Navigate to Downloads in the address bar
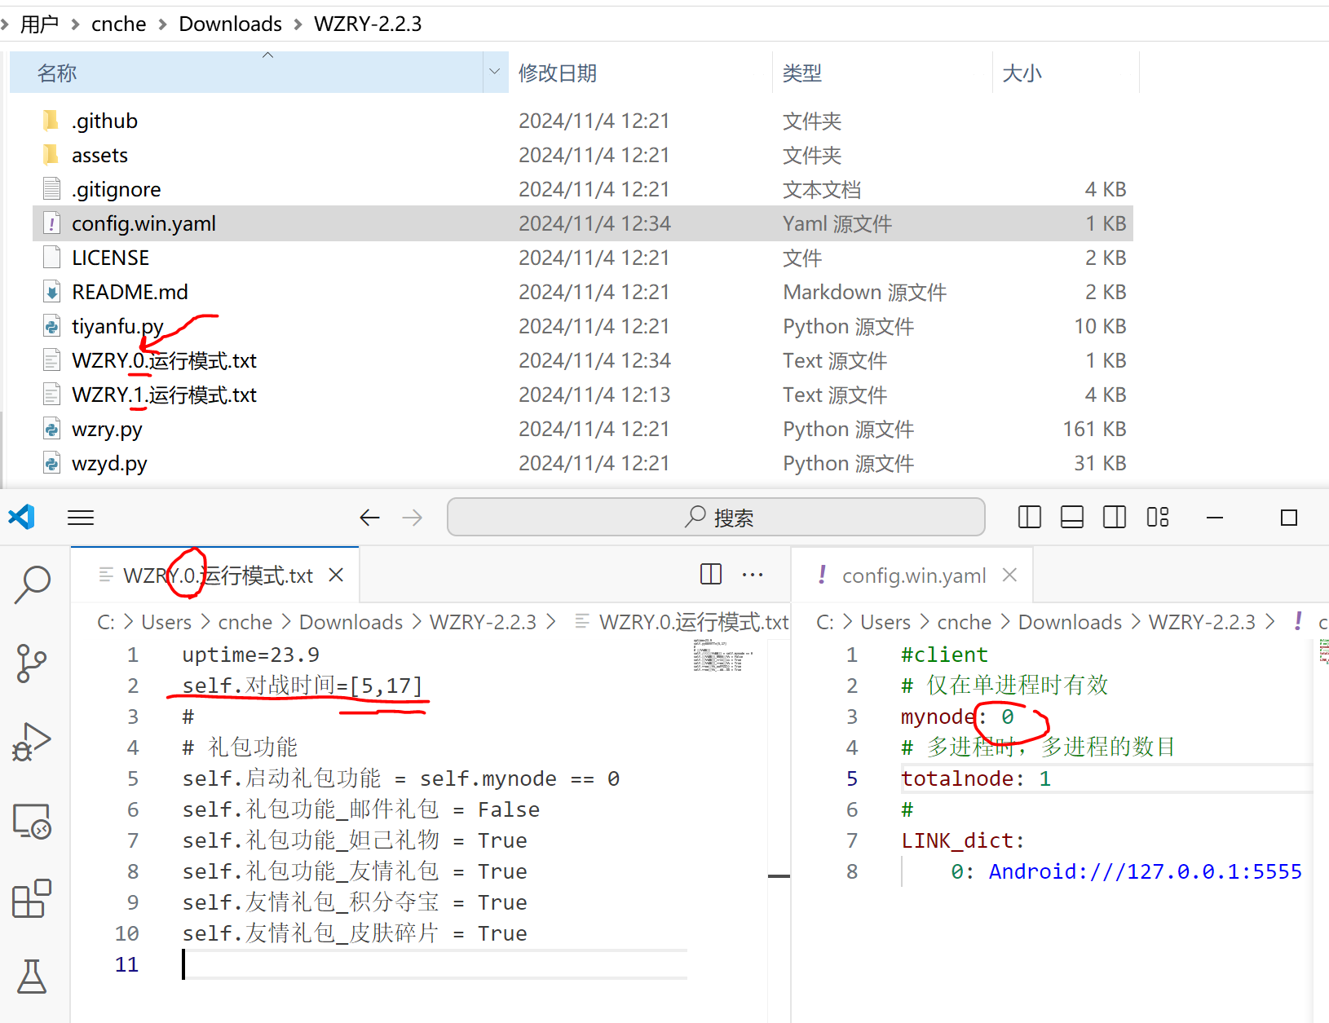The height and width of the screenshot is (1023, 1329). coord(230,24)
